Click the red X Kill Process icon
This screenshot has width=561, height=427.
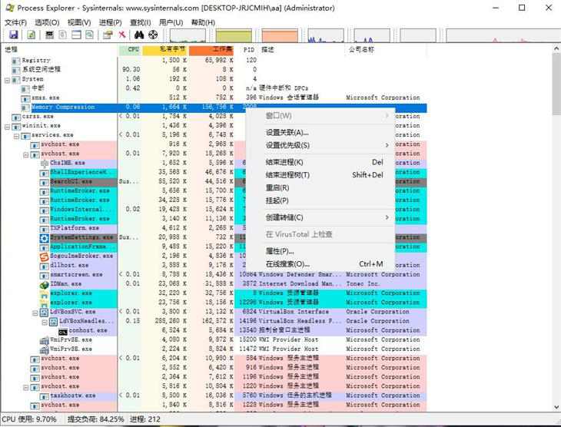(x=122, y=35)
